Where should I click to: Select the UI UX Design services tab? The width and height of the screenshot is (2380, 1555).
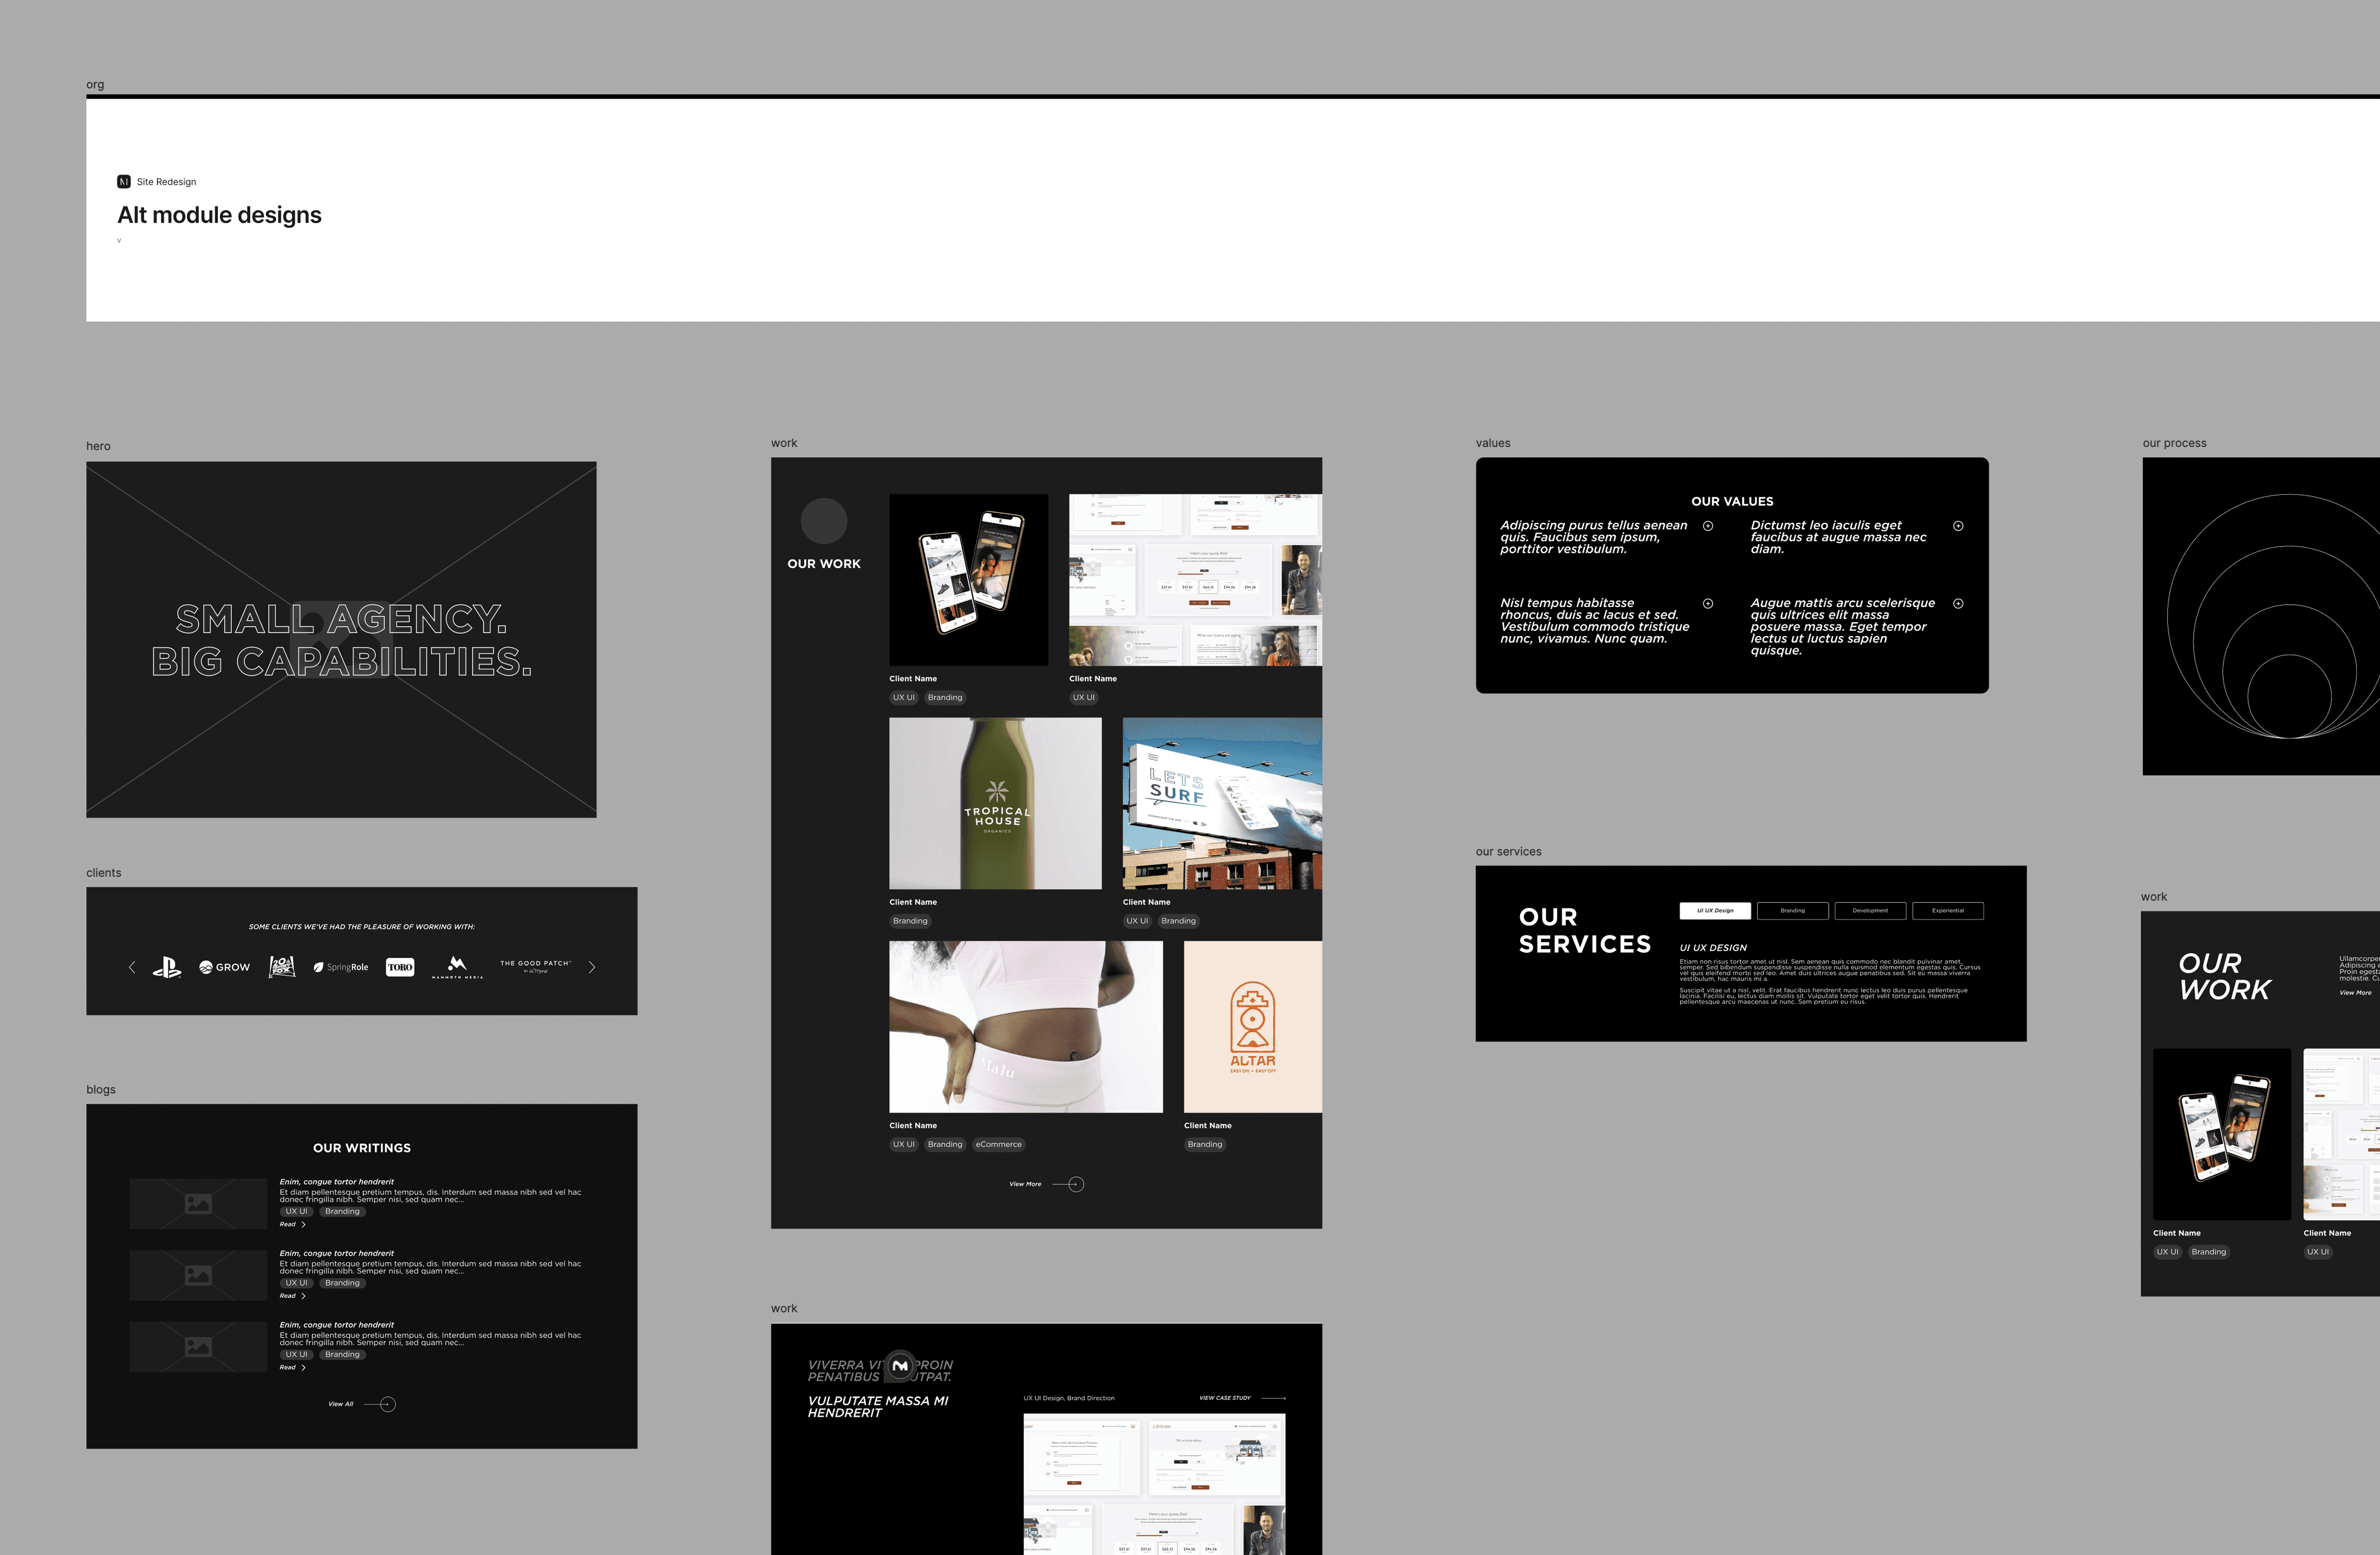click(1715, 911)
